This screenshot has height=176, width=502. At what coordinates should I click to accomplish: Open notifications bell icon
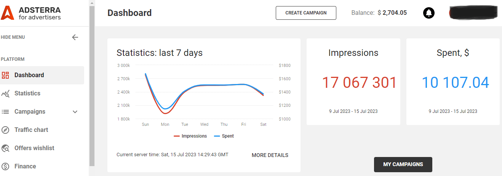429,13
